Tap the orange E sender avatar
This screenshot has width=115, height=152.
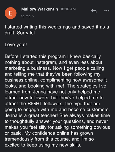11,13
